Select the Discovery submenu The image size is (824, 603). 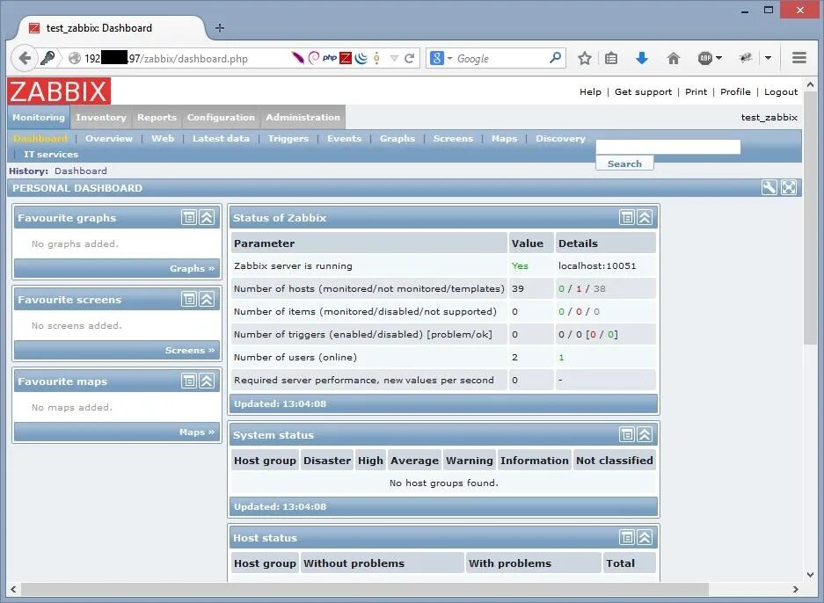(x=560, y=139)
